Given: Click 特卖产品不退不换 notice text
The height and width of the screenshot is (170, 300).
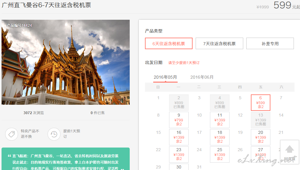Looking at the screenshot, I should [x=30, y=134].
